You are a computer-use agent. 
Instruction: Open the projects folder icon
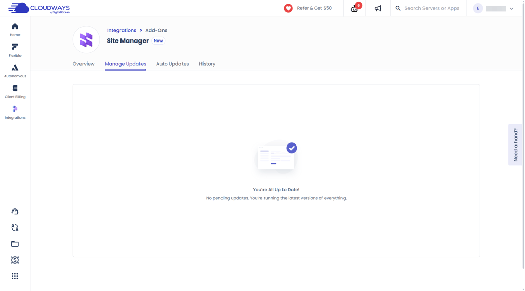(15, 244)
